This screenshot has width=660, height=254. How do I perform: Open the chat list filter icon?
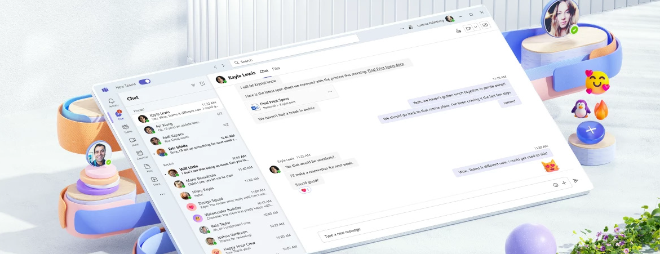point(193,84)
